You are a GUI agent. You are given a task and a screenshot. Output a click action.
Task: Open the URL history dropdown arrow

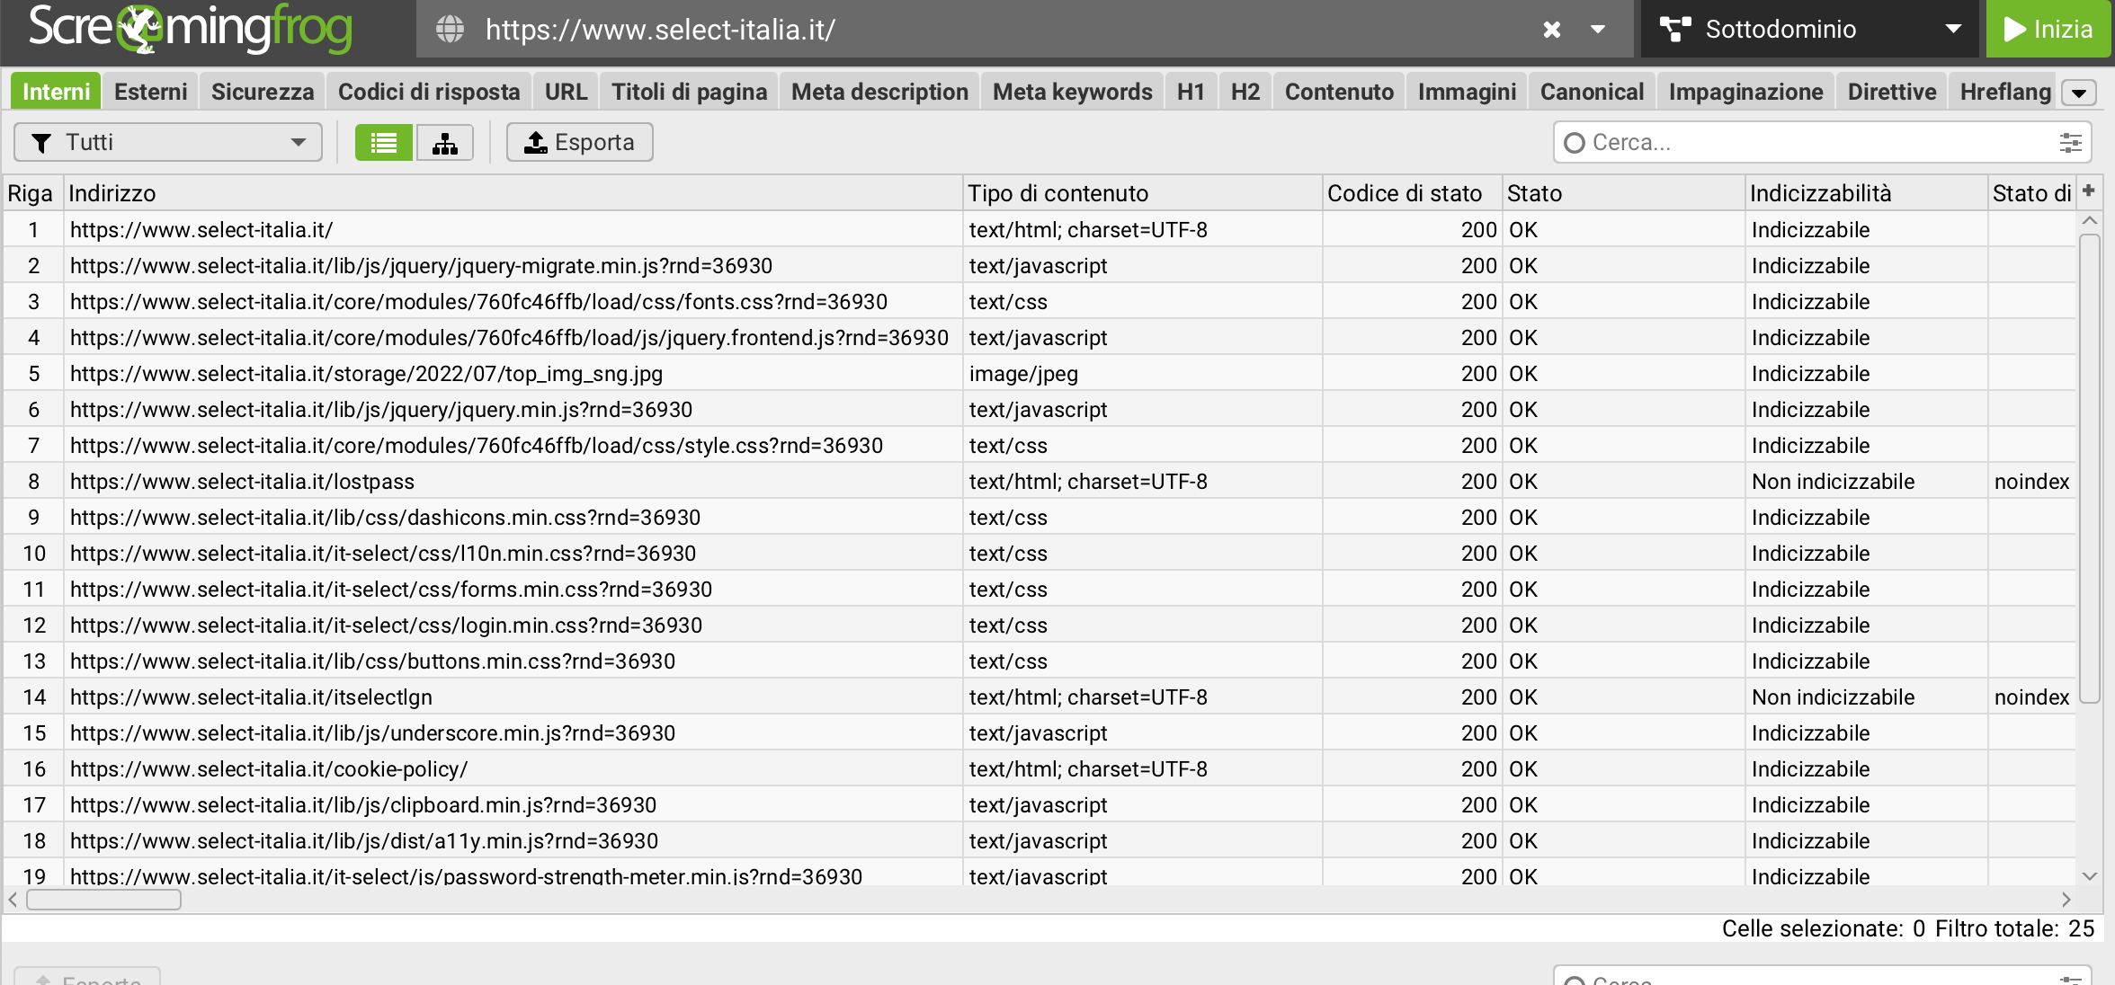click(x=1598, y=30)
